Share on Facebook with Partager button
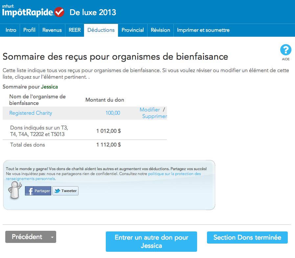The image size is (295, 258). (38, 191)
